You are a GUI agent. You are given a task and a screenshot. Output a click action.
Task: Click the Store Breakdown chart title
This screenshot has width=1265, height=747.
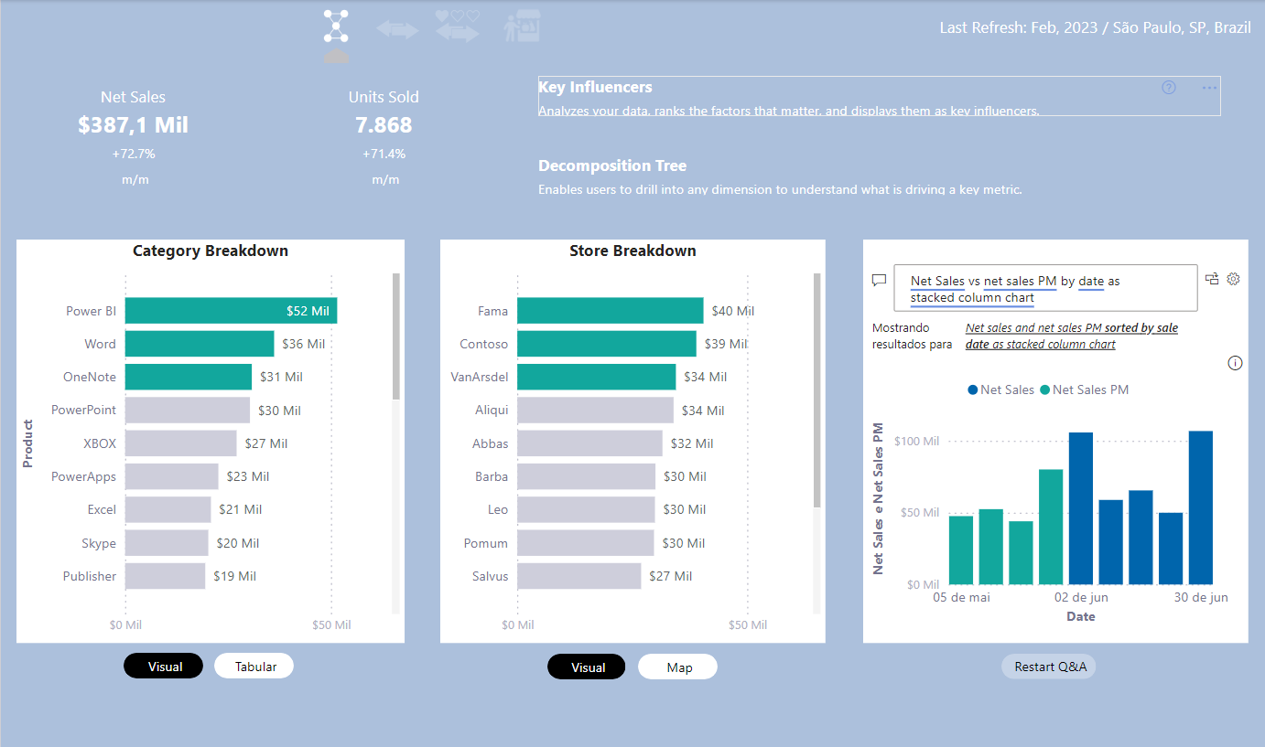point(632,251)
